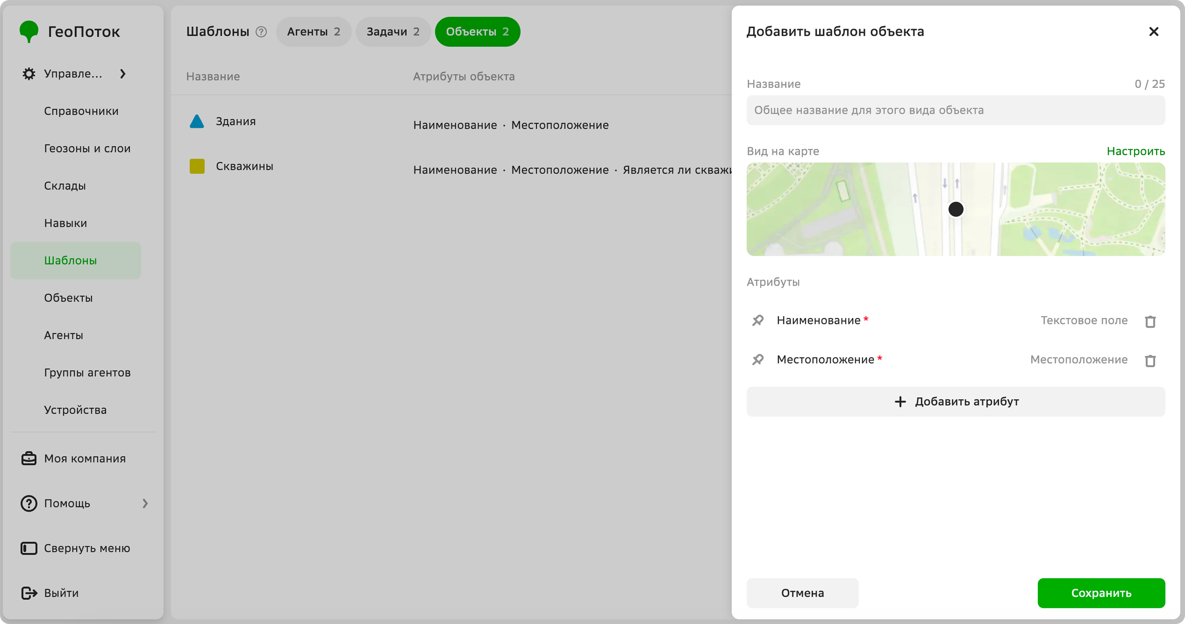Click the Свернуть меню icon
Viewport: 1185px width, 624px height.
point(29,548)
